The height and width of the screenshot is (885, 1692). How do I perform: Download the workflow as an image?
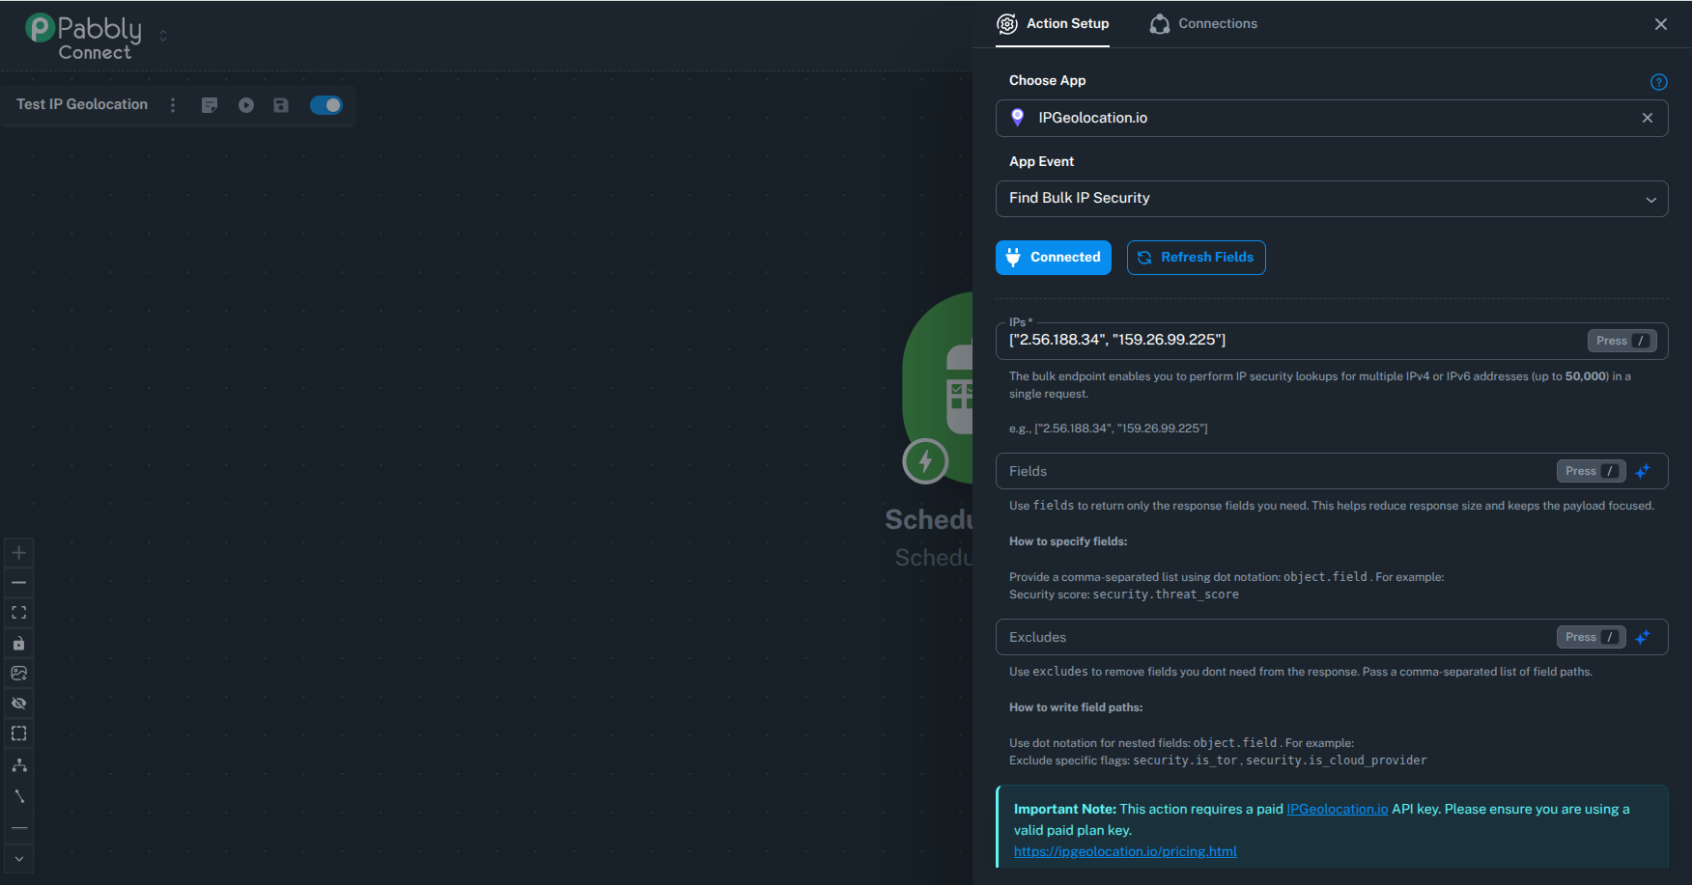tap(18, 674)
